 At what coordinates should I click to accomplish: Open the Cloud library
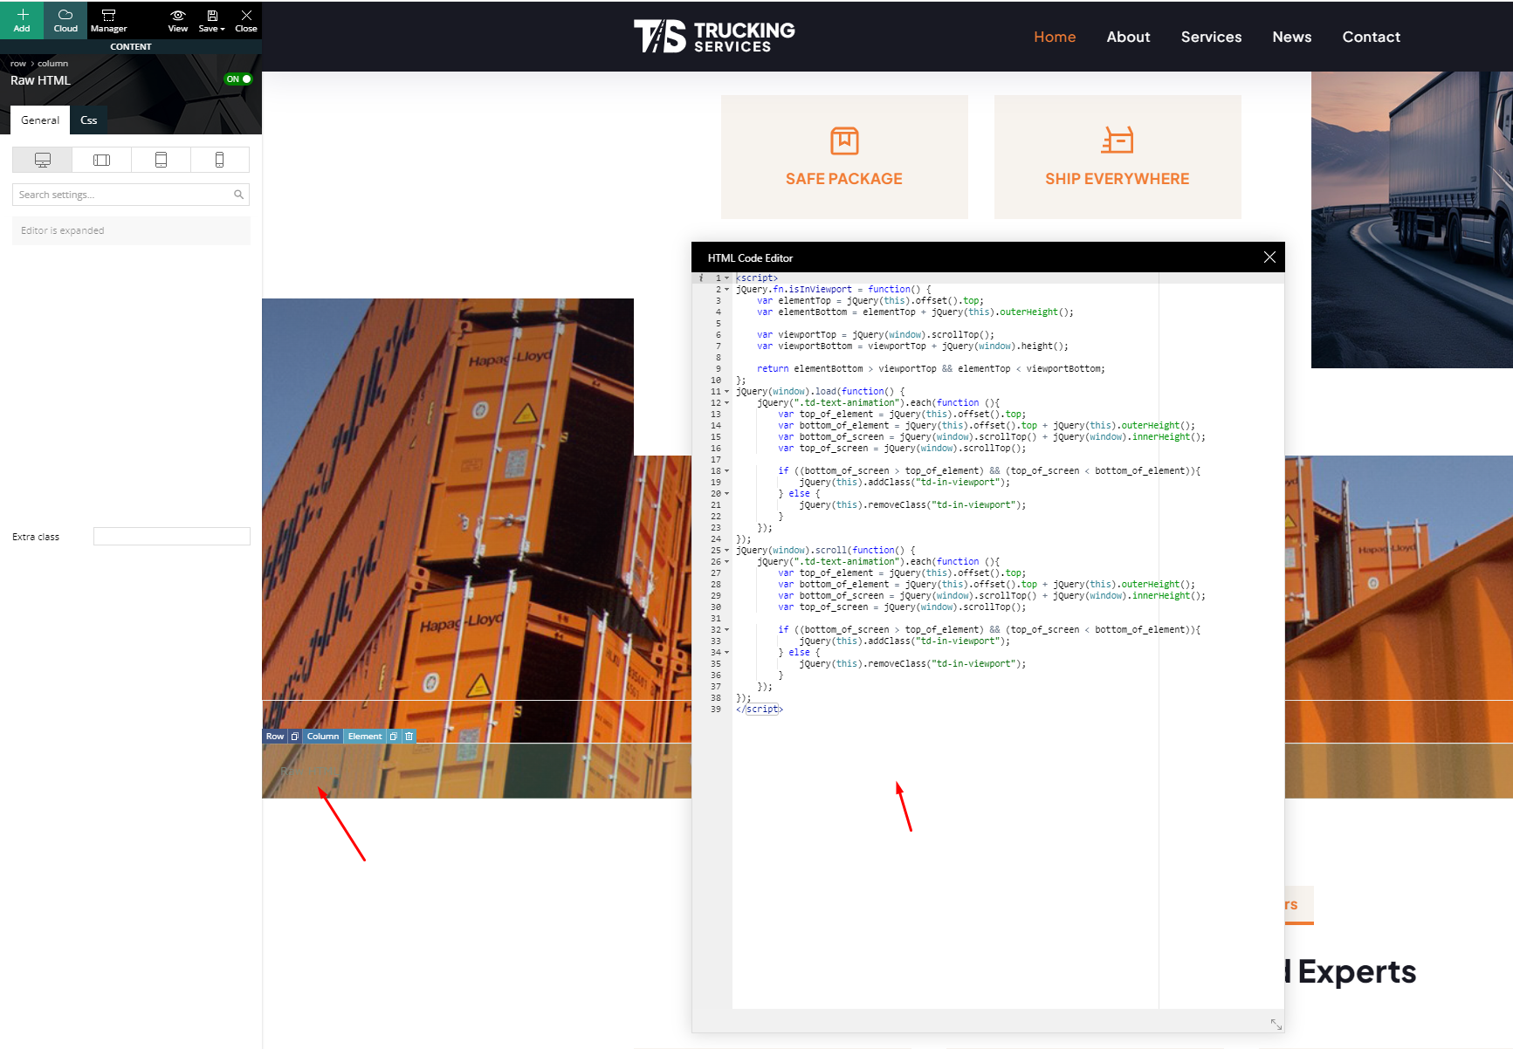pos(65,20)
